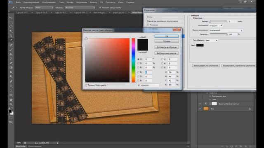Select the L radio button in Lab fields
264x148 pixels.
162,59
